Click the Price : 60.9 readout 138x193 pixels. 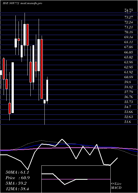(x=18, y=178)
